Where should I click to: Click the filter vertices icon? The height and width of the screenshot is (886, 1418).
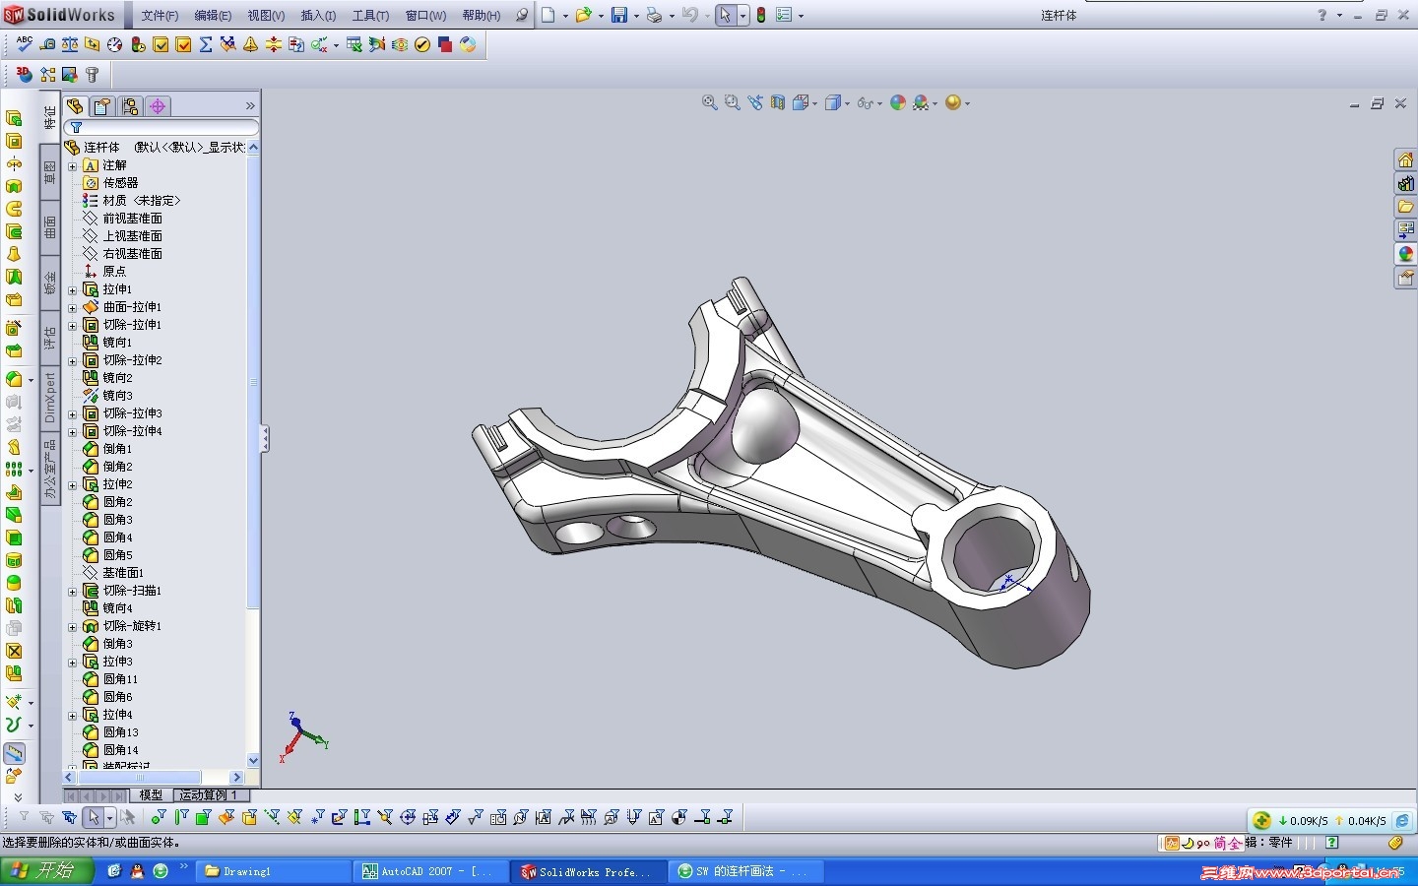pos(159,817)
